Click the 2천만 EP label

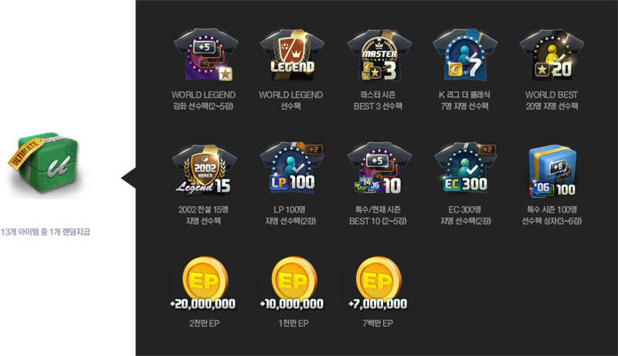click(x=204, y=324)
